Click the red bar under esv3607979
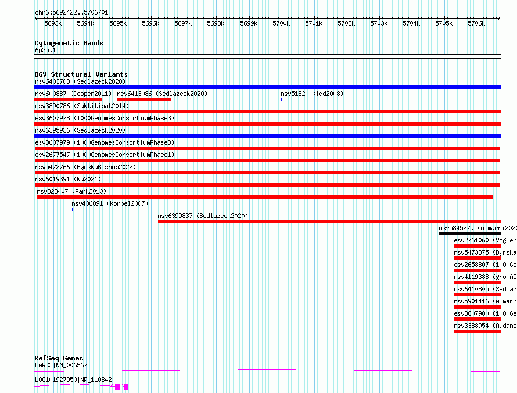Screen dimensions: 517x393 pyautogui.click(x=267, y=148)
